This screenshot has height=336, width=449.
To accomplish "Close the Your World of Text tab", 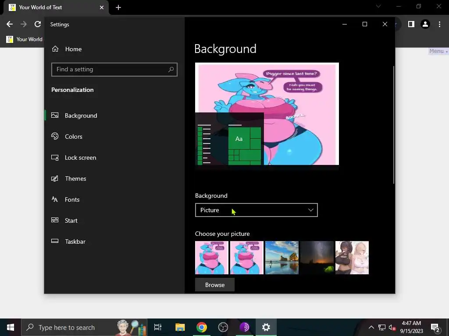I will pos(102,7).
